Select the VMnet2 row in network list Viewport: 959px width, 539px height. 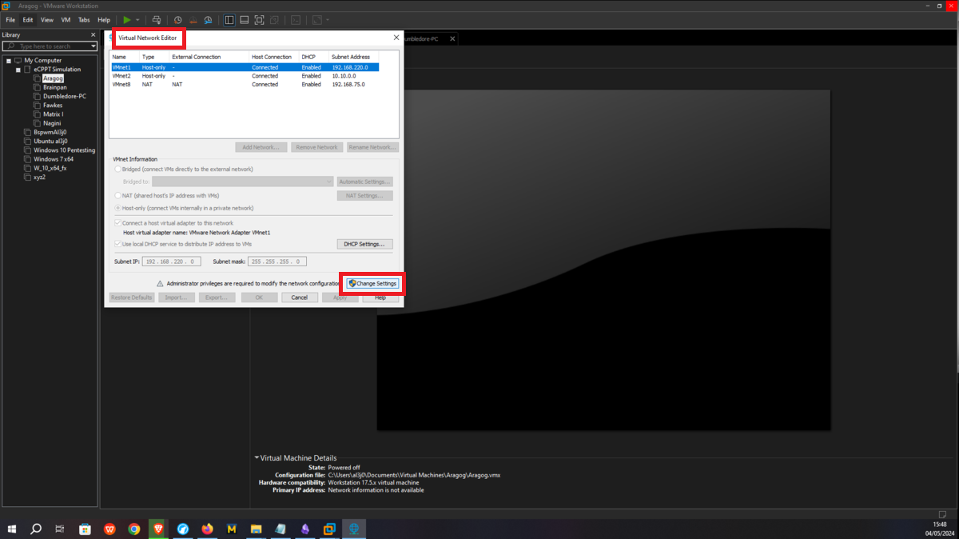(x=245, y=76)
